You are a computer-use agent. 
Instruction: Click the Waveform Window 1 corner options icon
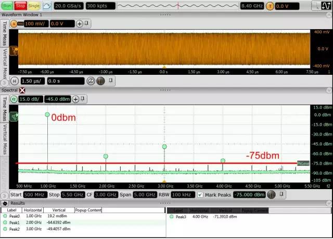pyautogui.click(x=329, y=15)
